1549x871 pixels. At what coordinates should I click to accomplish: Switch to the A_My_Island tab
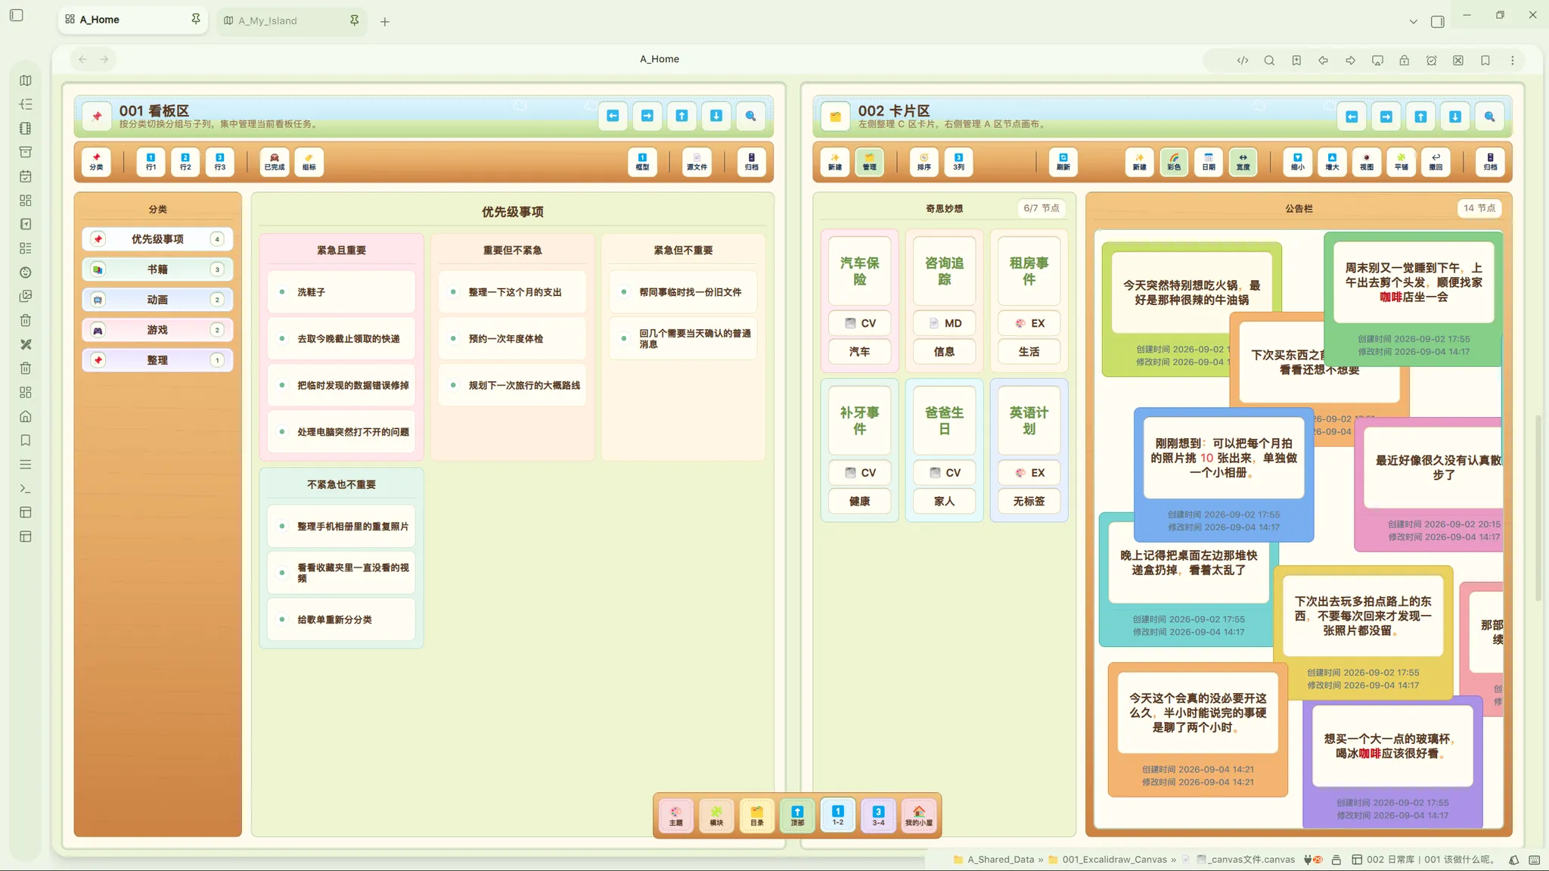(291, 20)
